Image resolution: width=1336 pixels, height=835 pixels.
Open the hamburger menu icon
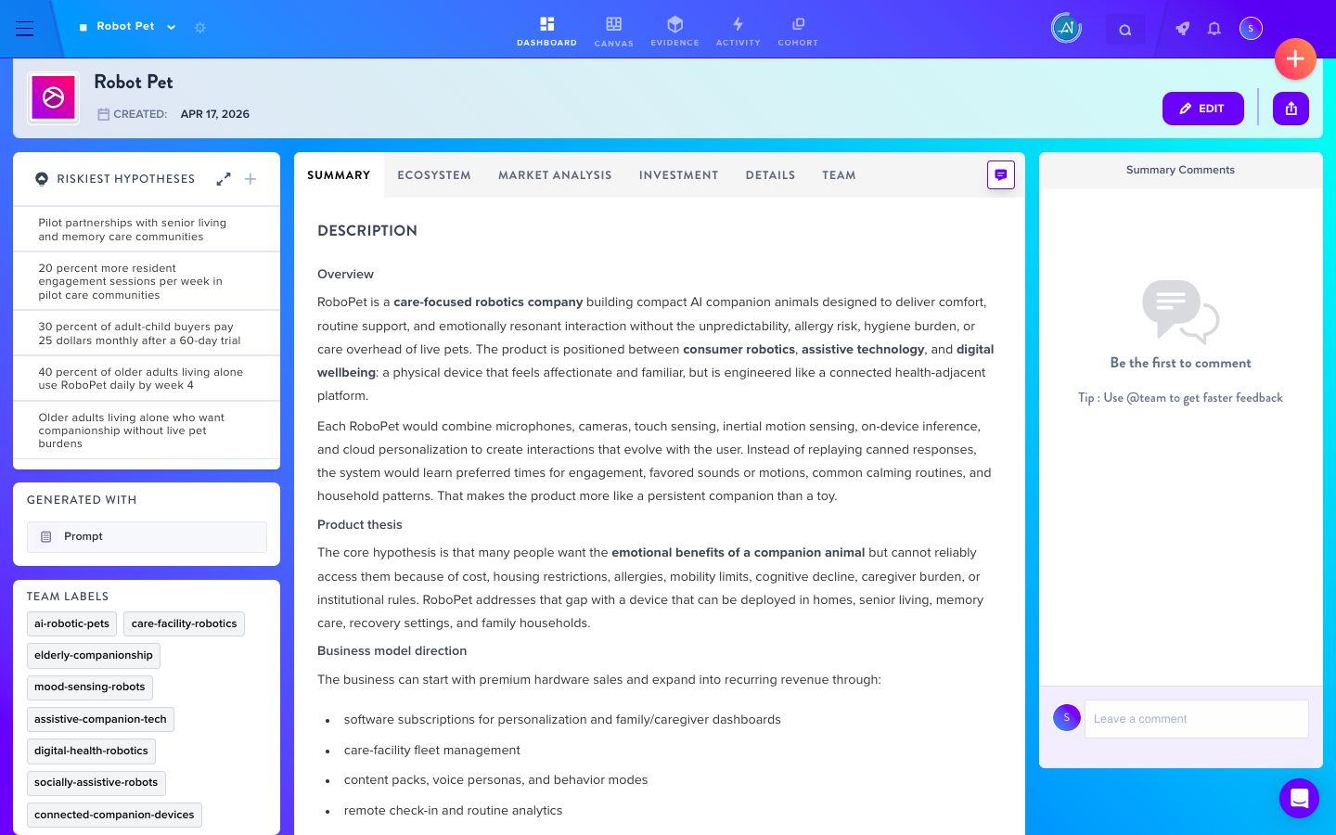tap(25, 29)
